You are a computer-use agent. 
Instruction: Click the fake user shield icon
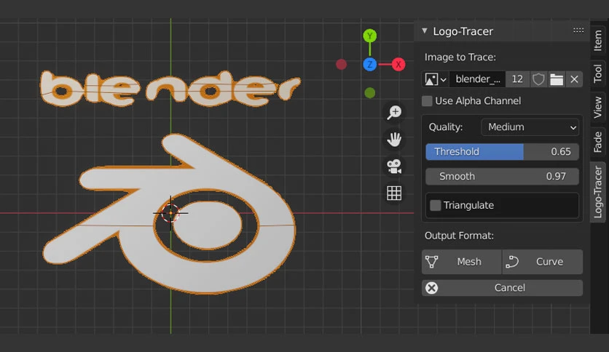538,79
